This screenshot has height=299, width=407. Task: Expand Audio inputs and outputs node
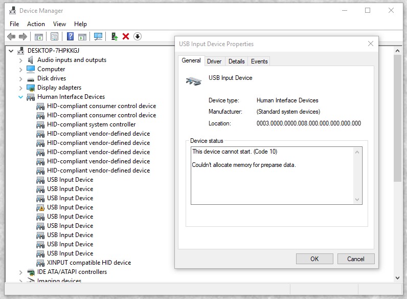tap(21, 60)
